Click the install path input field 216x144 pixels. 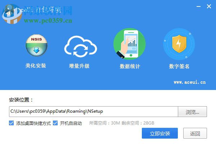[x=94, y=112]
